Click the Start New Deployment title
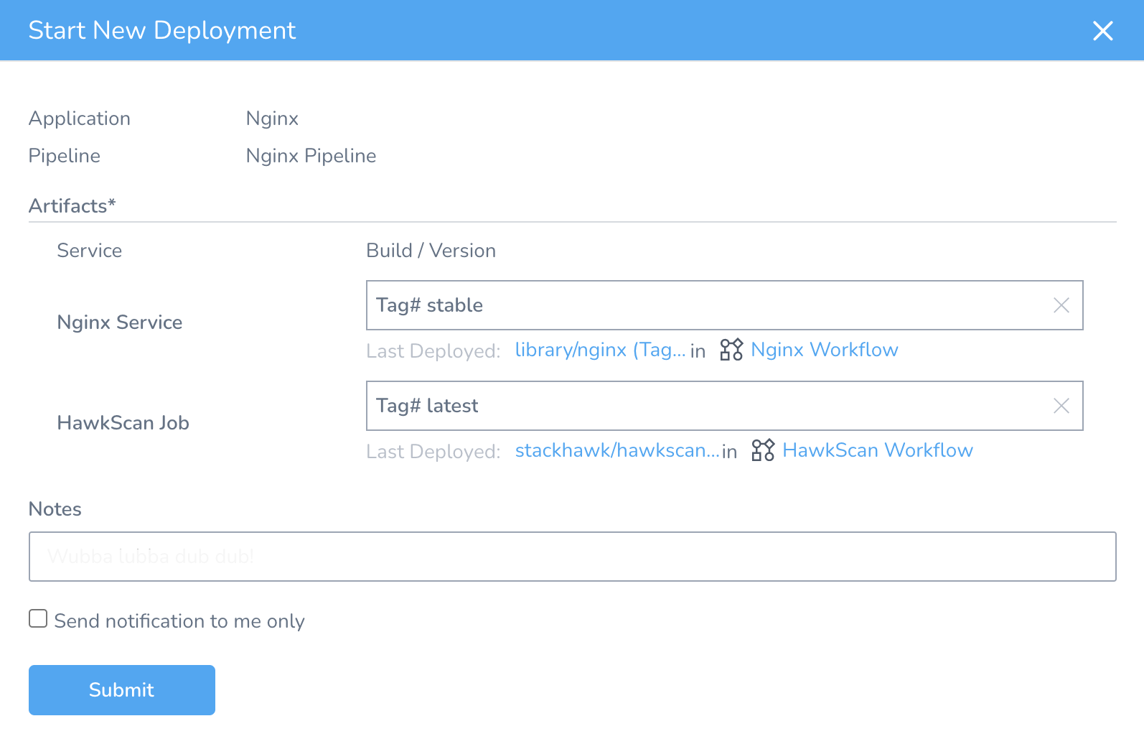This screenshot has width=1144, height=744. coord(162,30)
